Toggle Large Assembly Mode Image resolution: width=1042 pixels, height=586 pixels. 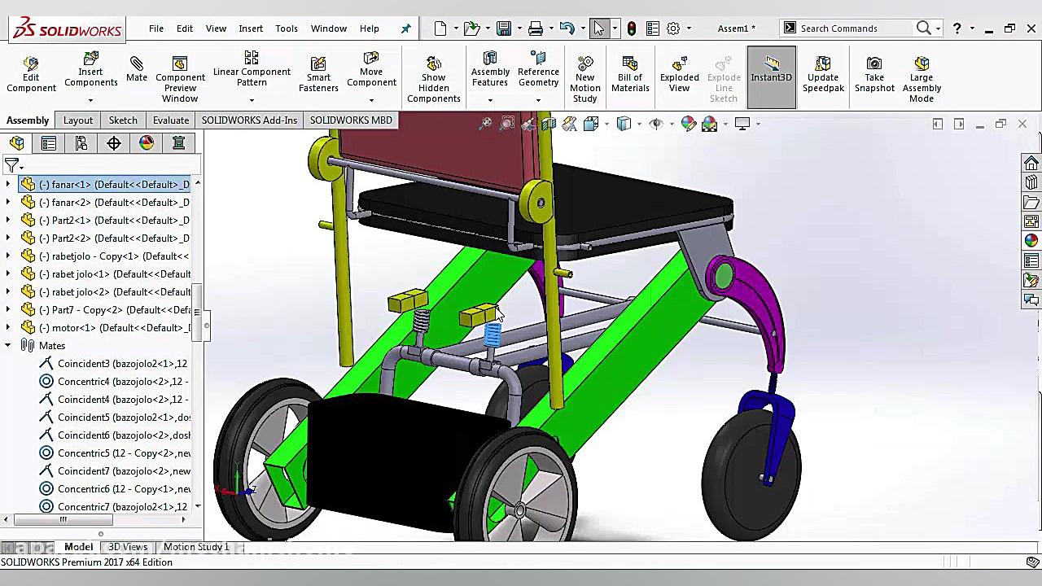(922, 79)
